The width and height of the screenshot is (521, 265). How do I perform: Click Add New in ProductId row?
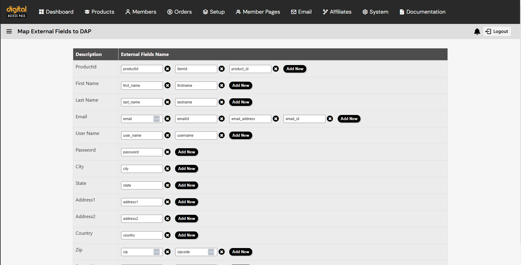295,69
